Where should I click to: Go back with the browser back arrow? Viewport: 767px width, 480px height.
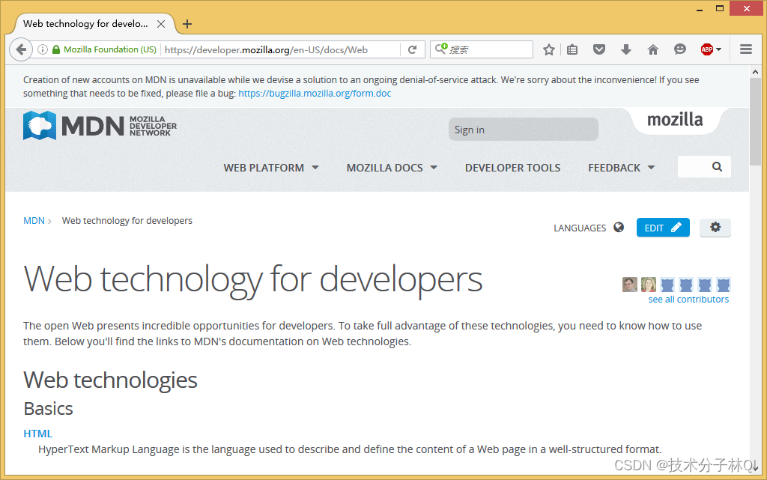[x=20, y=49]
